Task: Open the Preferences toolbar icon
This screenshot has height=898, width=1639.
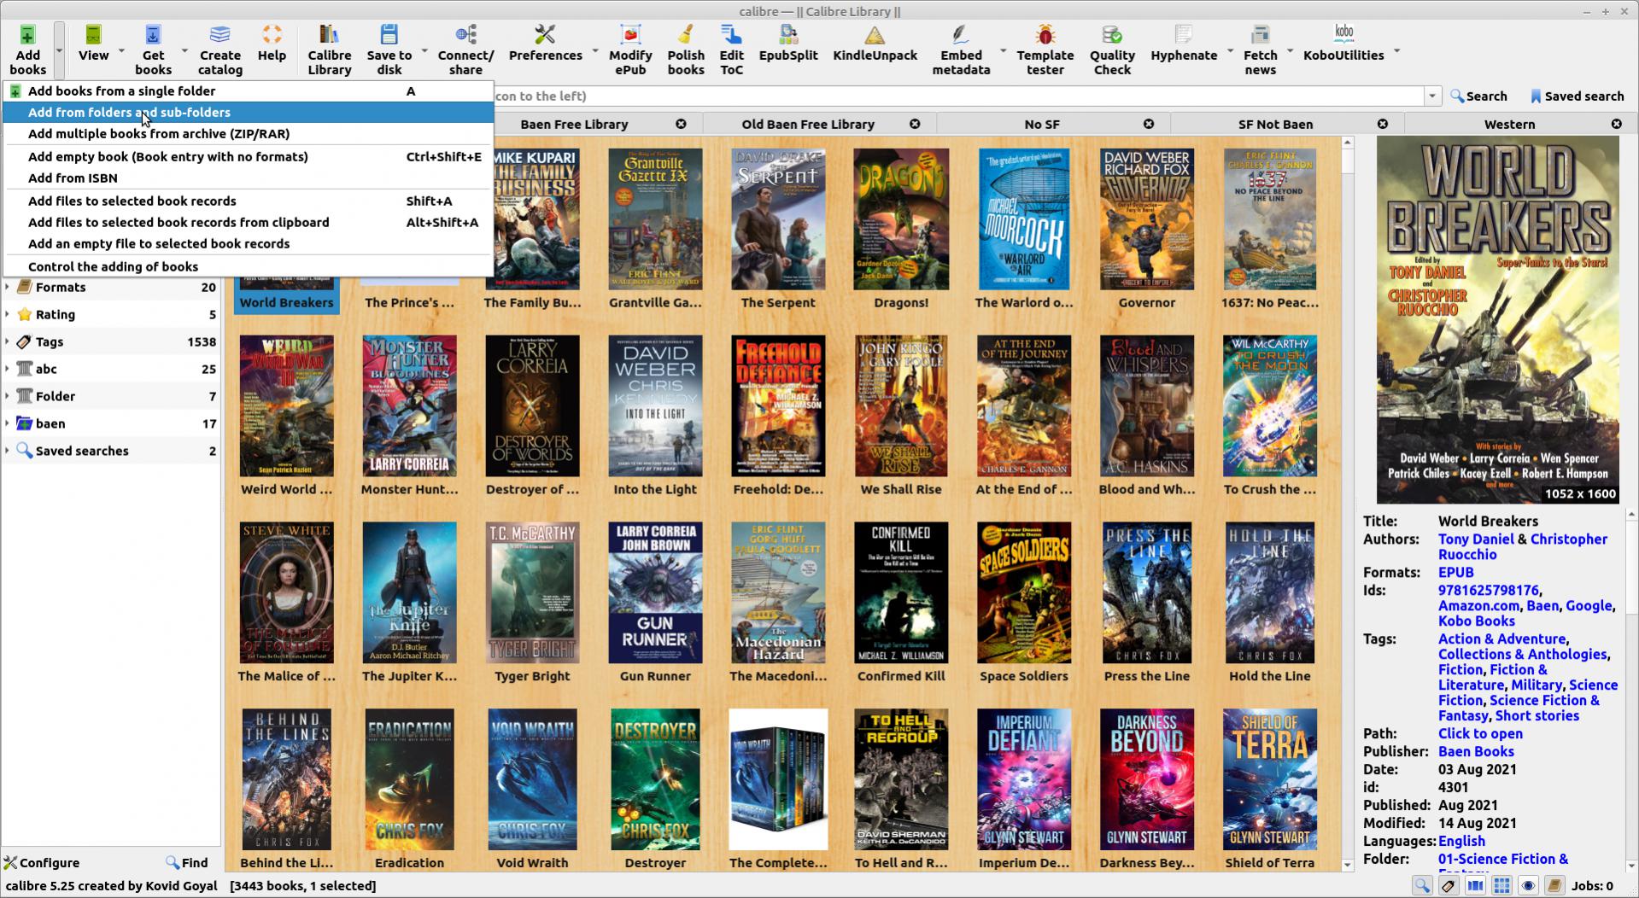Action: coord(545,44)
